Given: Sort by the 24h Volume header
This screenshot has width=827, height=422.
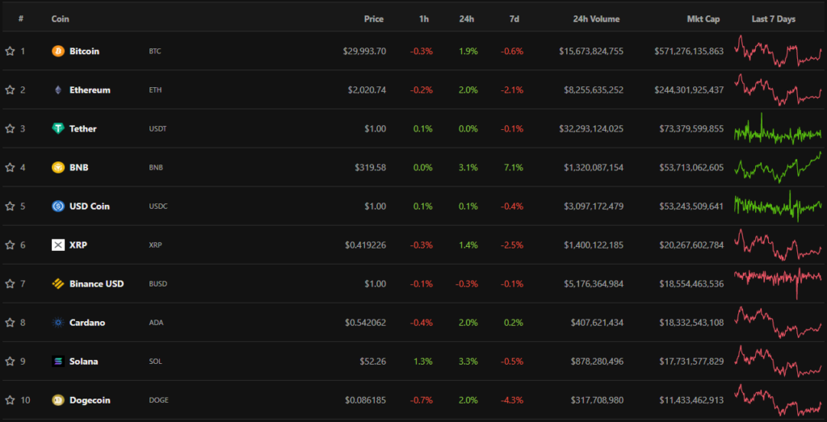Looking at the screenshot, I should tap(597, 19).
